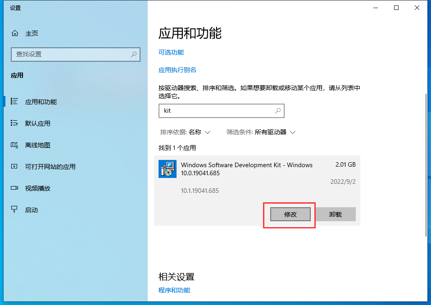Select 应用和功能 in the sidebar
Viewport: 431px width, 305px height.
[41, 102]
